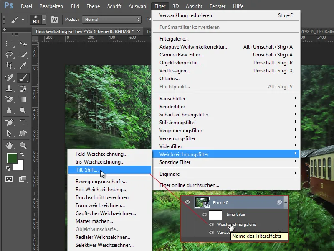The image size is (334, 251).
Task: Select the Move tool
Action: pyautogui.click(x=23, y=44)
